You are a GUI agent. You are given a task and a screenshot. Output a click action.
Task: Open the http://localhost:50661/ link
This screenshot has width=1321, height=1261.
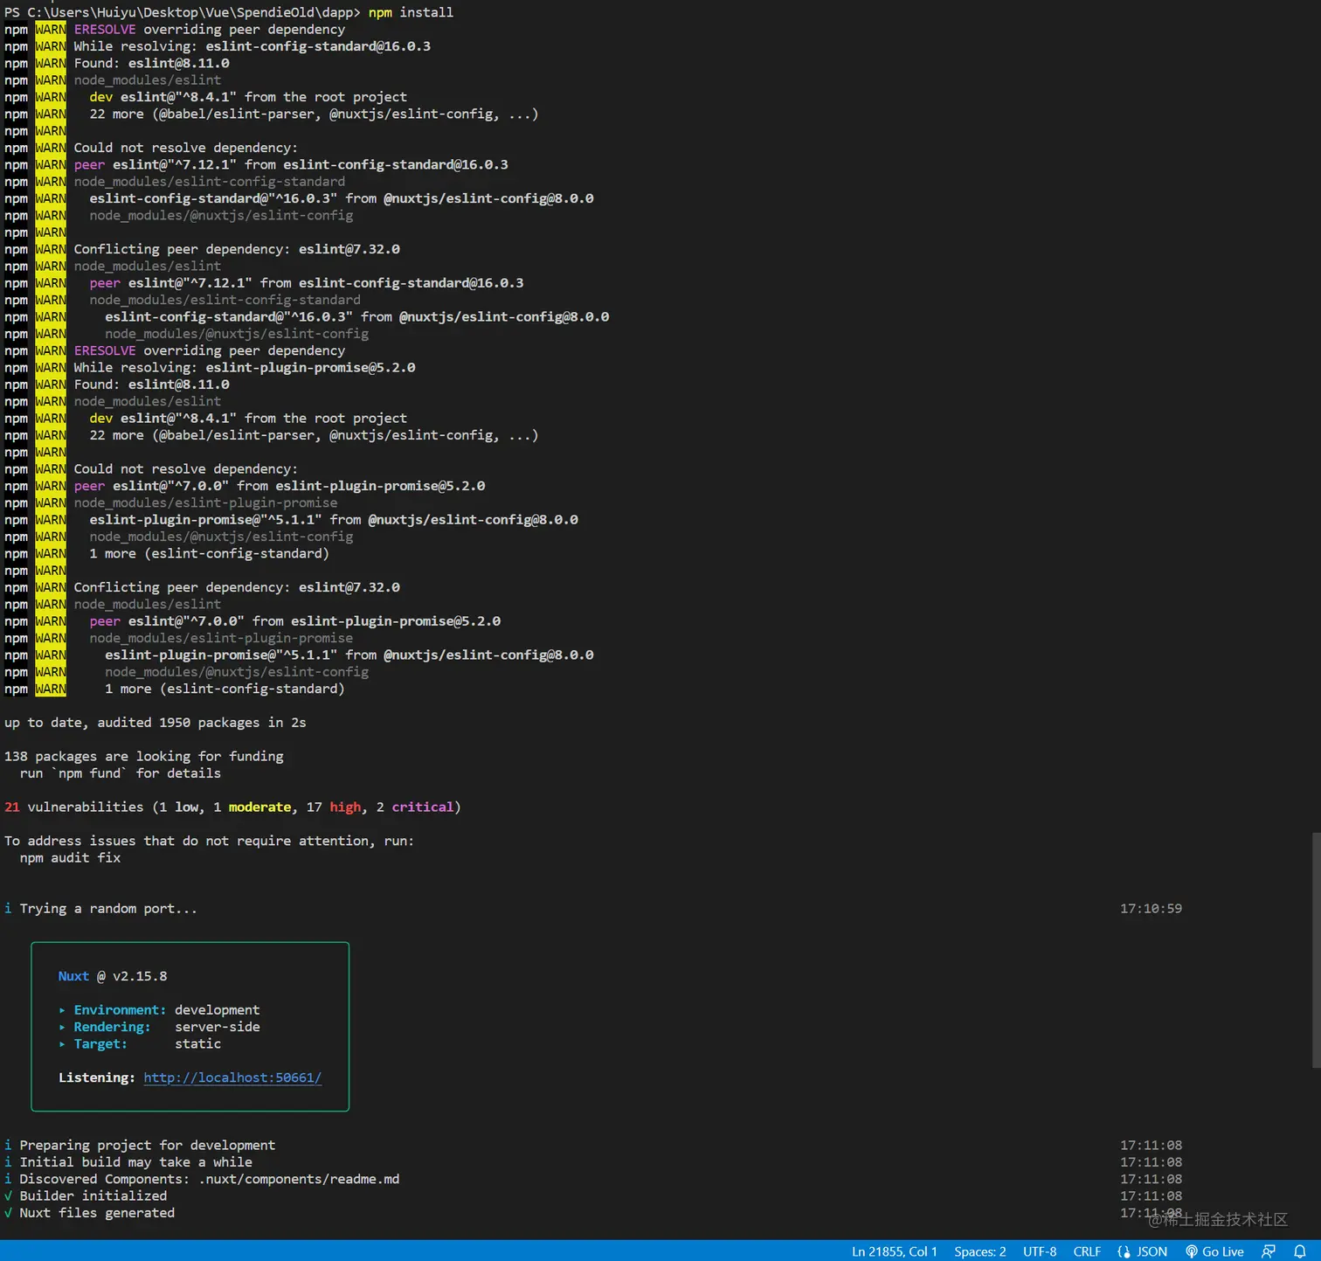pos(232,1077)
